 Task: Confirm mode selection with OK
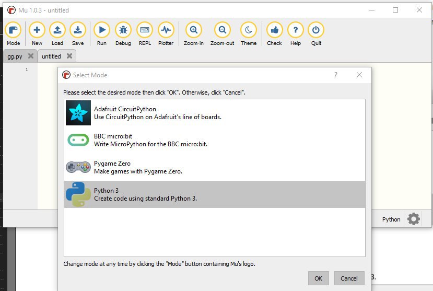click(x=319, y=278)
